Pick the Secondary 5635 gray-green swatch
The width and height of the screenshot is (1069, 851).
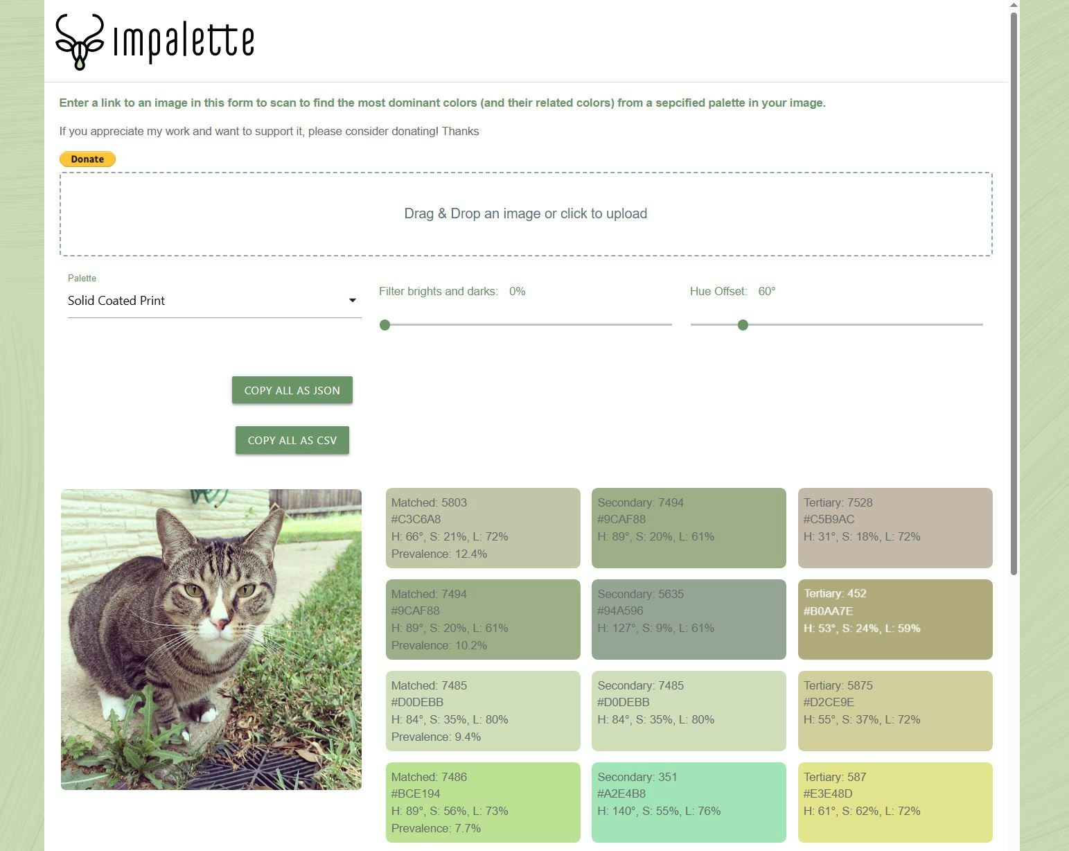[x=689, y=620]
